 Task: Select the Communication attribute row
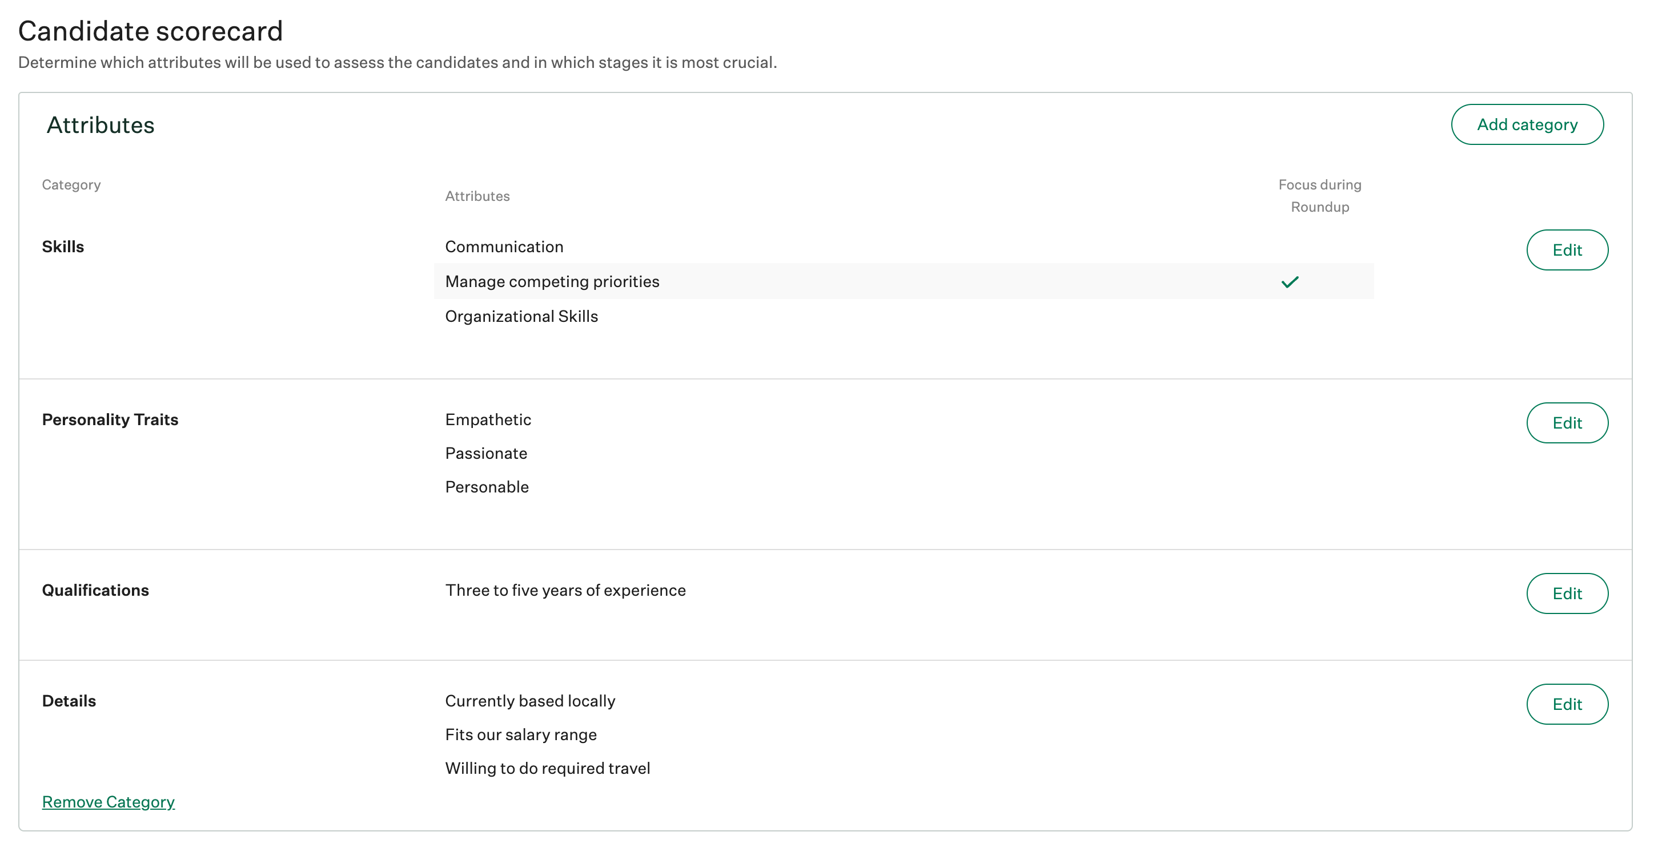click(x=504, y=247)
